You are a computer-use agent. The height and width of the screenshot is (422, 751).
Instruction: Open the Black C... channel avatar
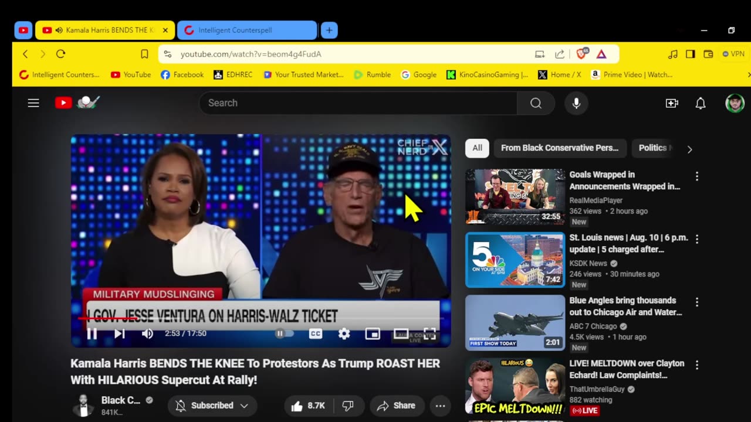[x=83, y=406]
